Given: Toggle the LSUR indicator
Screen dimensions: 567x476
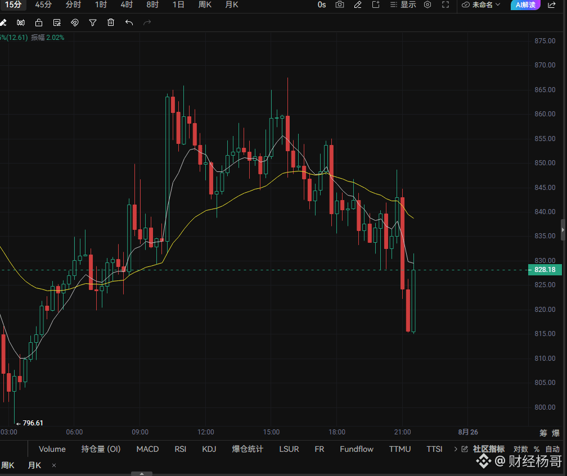Looking at the screenshot, I should 289,449.
